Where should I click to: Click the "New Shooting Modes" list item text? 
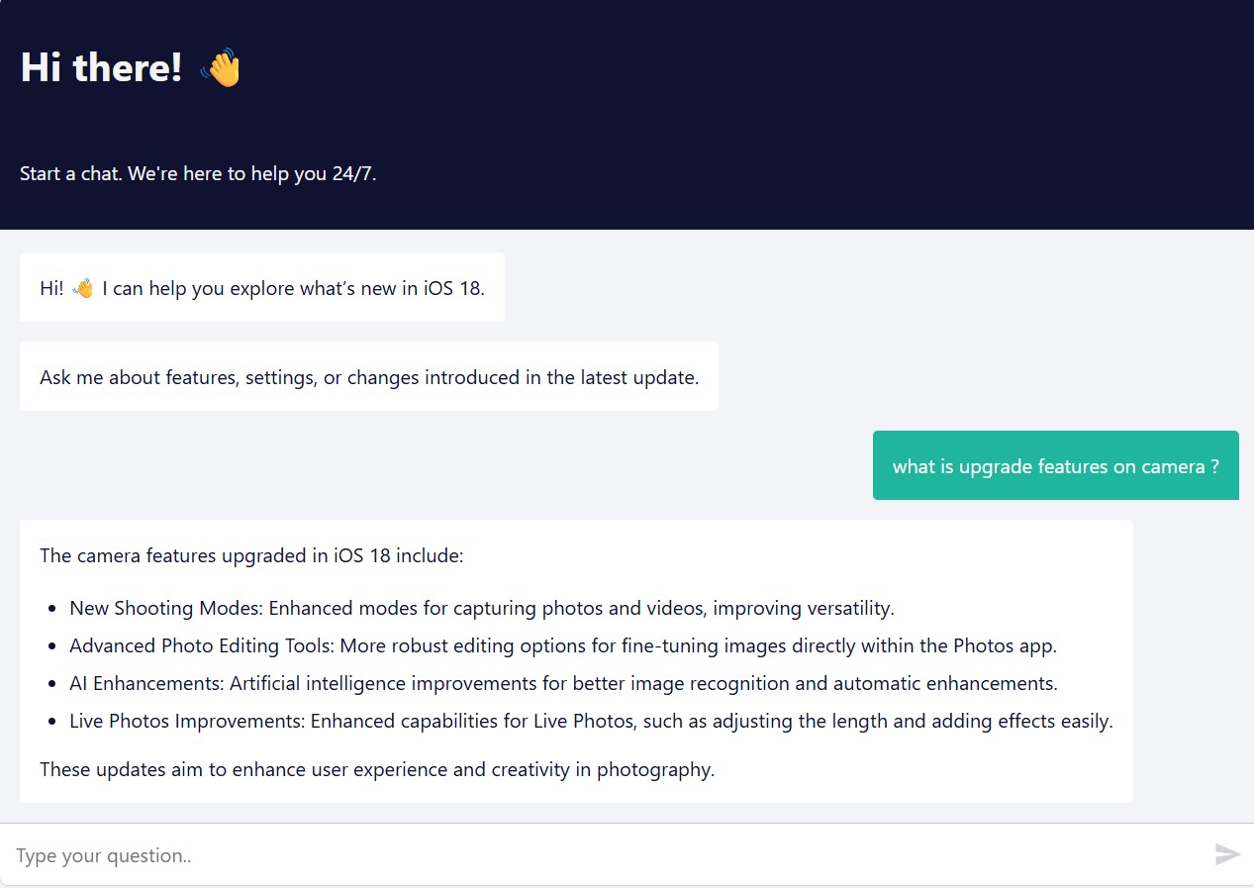(481, 609)
